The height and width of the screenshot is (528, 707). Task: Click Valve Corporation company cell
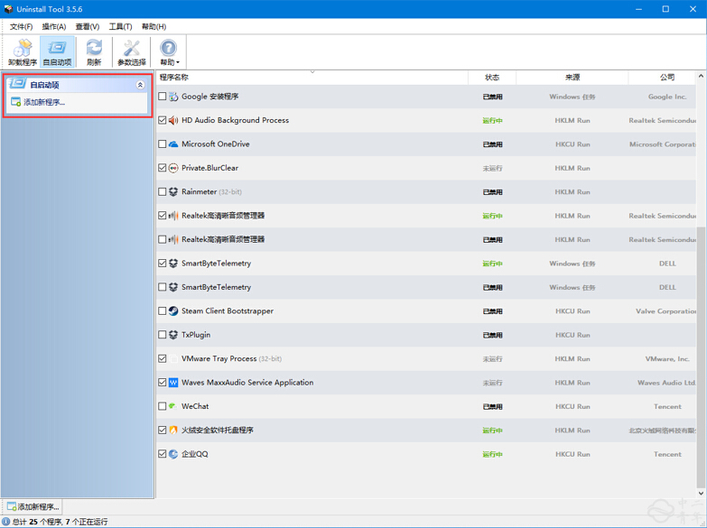666,311
